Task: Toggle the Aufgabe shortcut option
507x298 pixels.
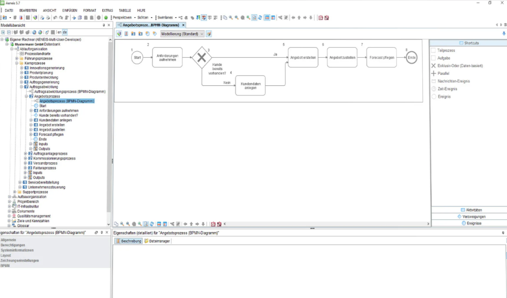Action: 434,58
